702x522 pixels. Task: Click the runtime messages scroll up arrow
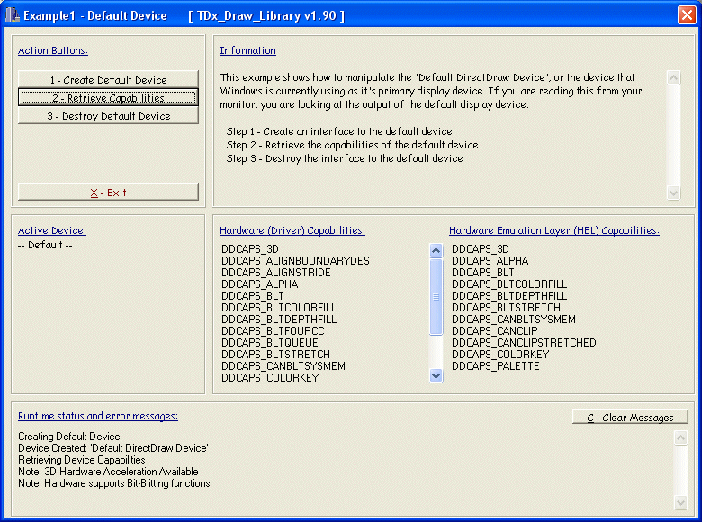tap(681, 437)
